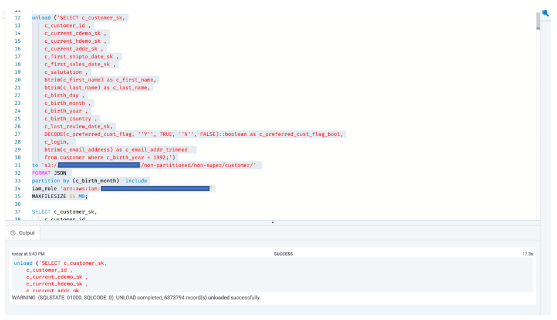
Task: Click the SELECT keyword on line 37
Action: (x=41, y=212)
